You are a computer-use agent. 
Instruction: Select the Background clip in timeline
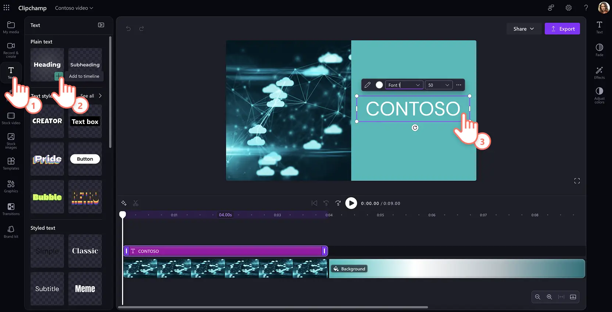point(457,269)
